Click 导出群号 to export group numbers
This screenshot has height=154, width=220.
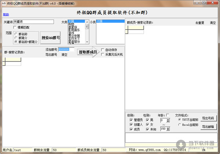pyautogui.click(x=51, y=55)
